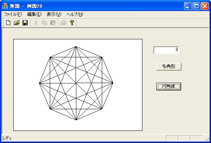Open the ファイル(F) menu
Screen dimensions: 211x143
(x=13, y=14)
